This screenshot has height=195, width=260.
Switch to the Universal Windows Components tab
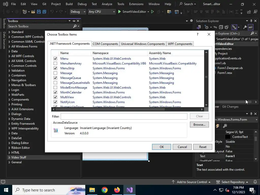click(143, 44)
